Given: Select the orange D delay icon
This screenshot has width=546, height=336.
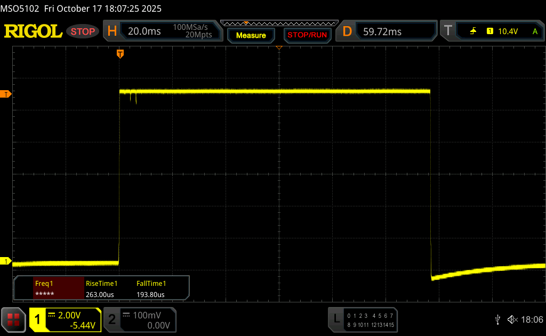Looking at the screenshot, I should (347, 31).
